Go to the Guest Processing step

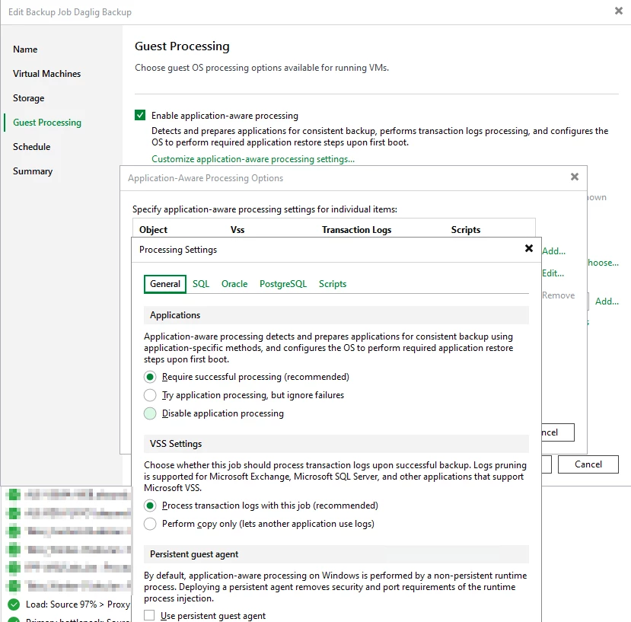pos(47,123)
